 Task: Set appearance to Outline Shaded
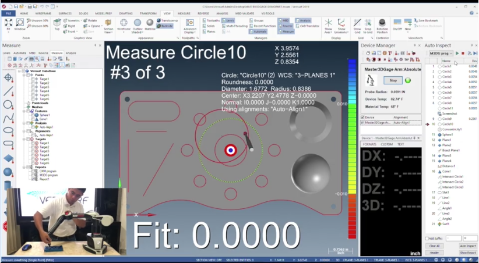tap(138, 26)
